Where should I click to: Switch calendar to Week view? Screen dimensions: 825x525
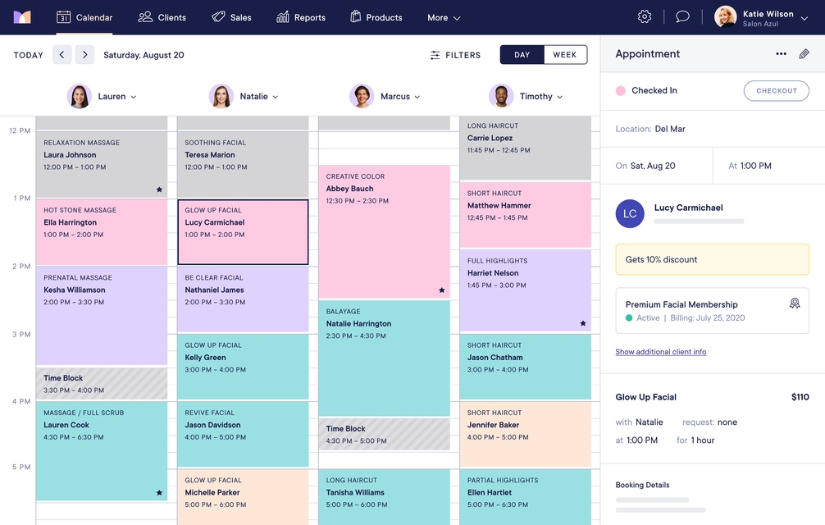tap(565, 55)
